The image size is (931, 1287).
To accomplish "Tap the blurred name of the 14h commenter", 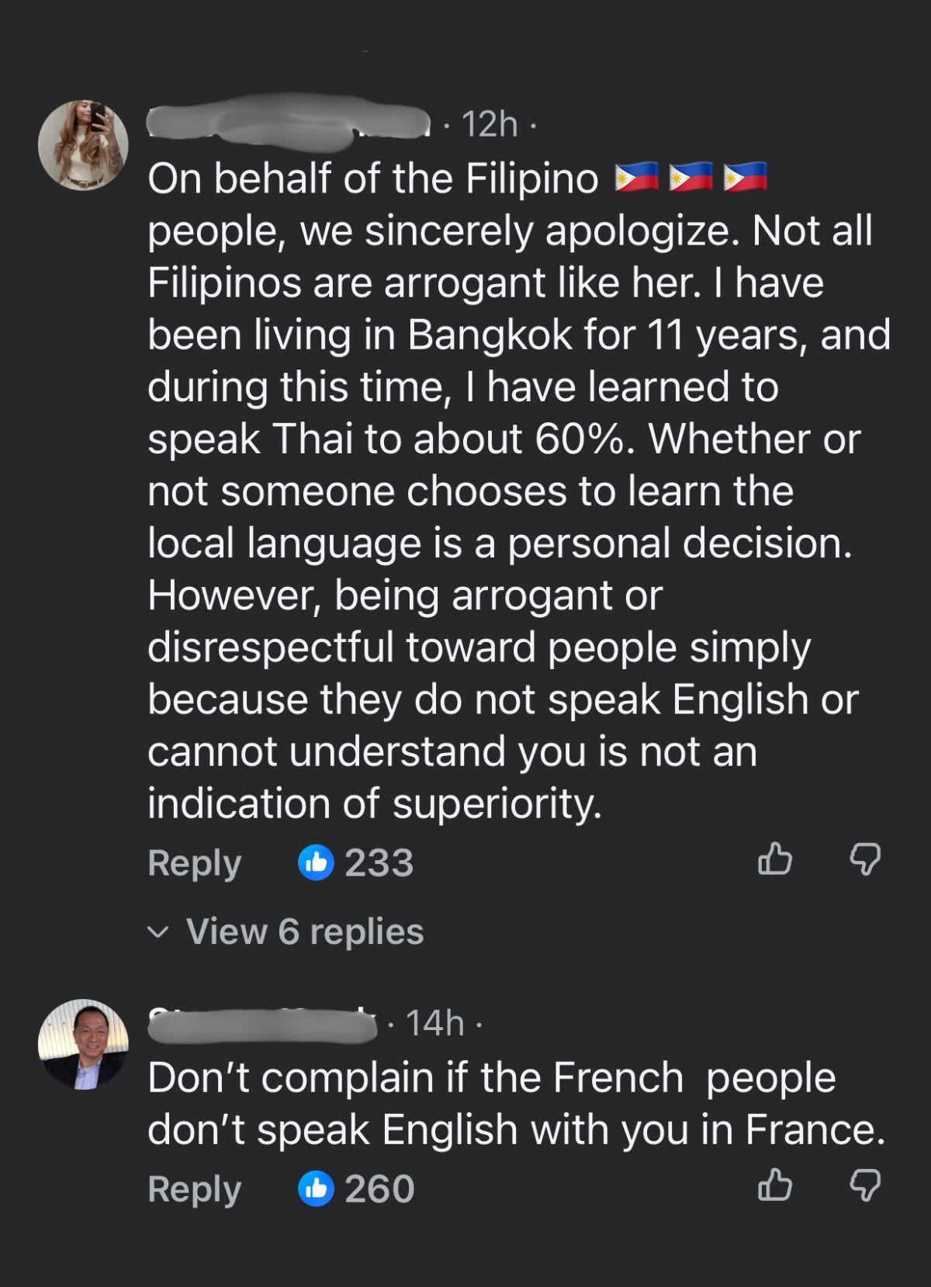I will pos(262,1024).
